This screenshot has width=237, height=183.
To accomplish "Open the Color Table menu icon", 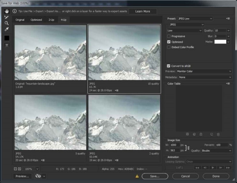I will point(228,84).
